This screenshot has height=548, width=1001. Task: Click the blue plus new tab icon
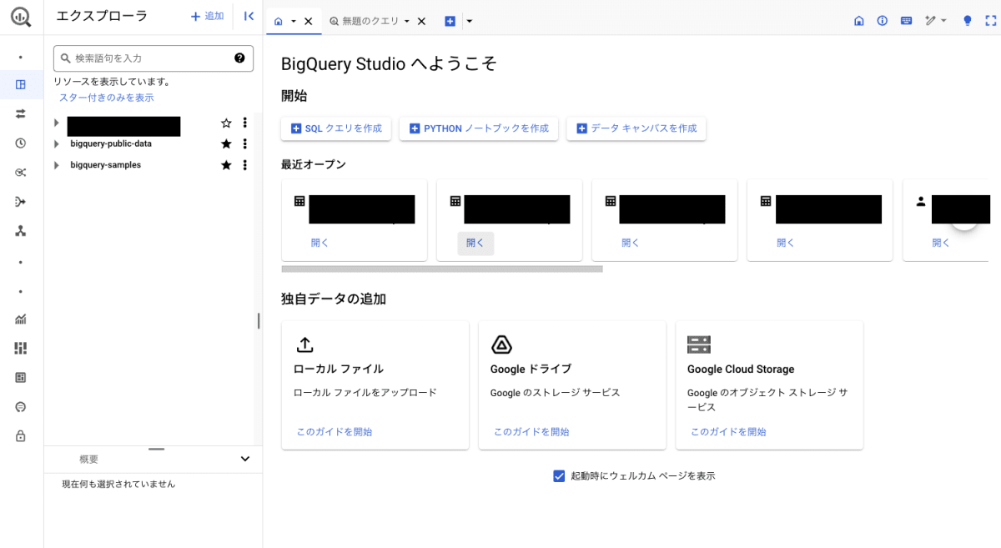click(x=450, y=21)
